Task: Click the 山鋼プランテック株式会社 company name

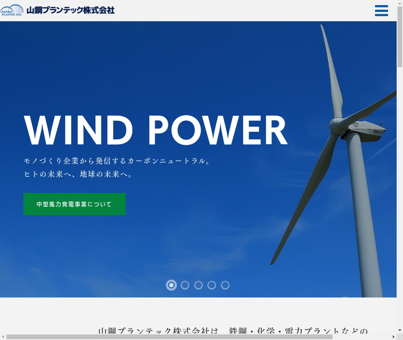Action: (x=70, y=10)
